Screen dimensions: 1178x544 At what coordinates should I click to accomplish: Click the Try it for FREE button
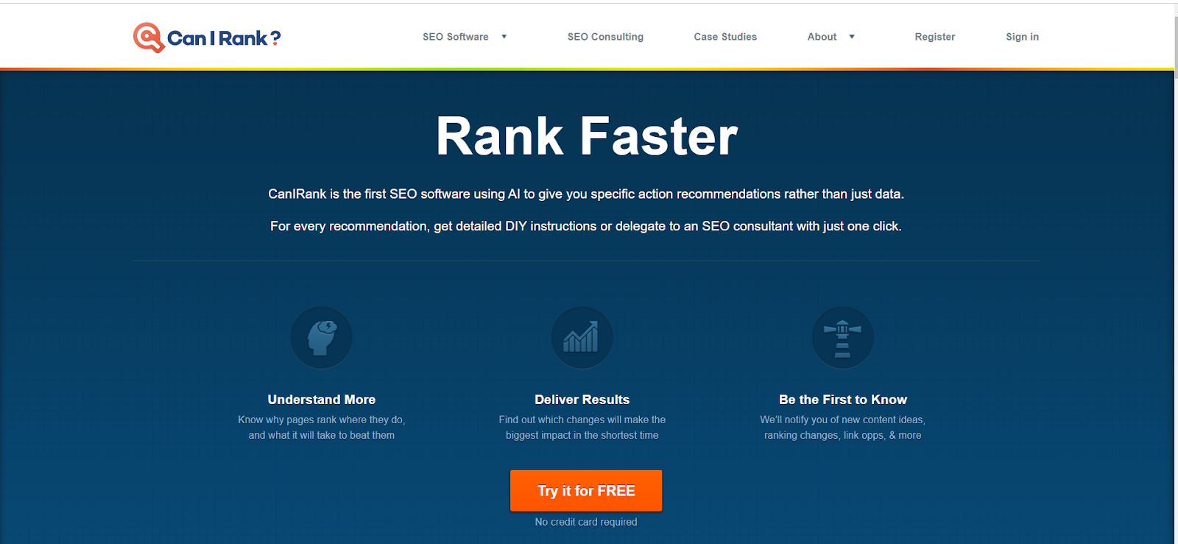click(x=586, y=491)
